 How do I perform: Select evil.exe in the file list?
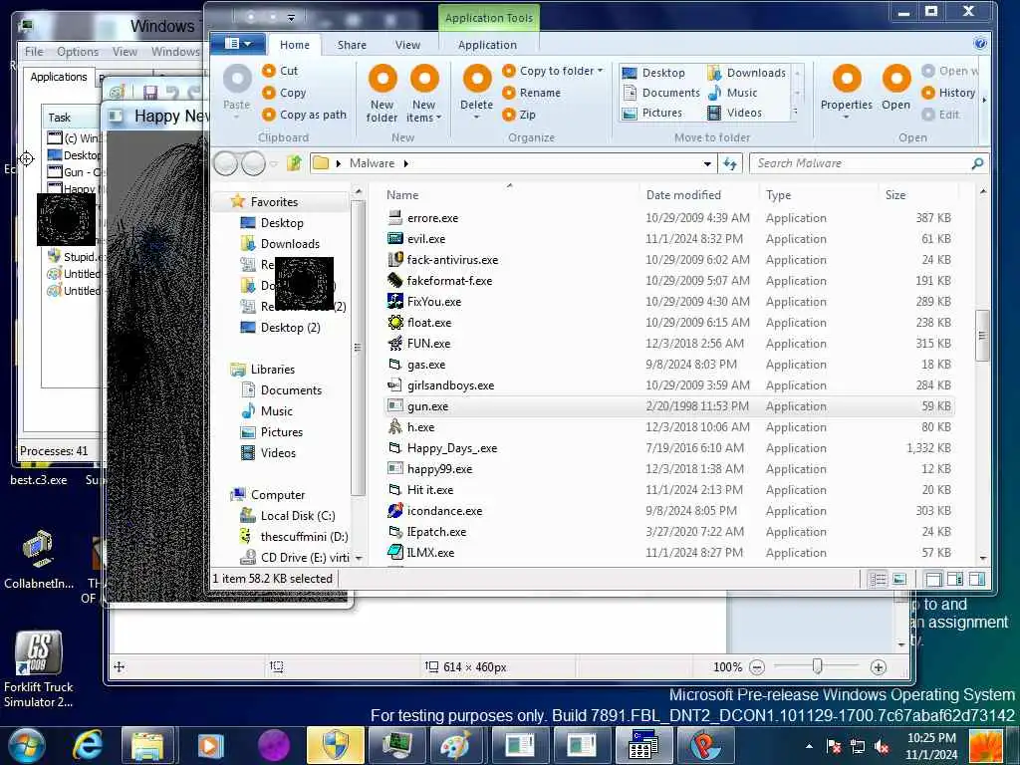pos(669,239)
